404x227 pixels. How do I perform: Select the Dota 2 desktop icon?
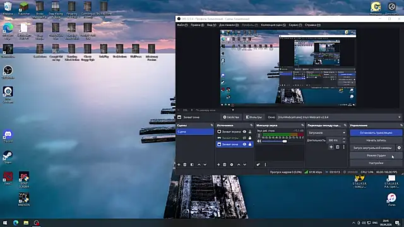(8, 178)
